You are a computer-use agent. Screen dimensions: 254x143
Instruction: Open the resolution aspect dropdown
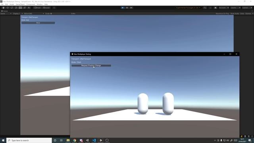[34, 14]
